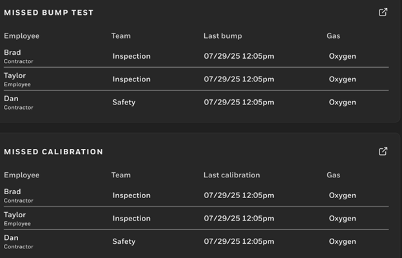Screen dimensions: 402x258
Task: Sort by Last bump column header
Action: point(223,36)
